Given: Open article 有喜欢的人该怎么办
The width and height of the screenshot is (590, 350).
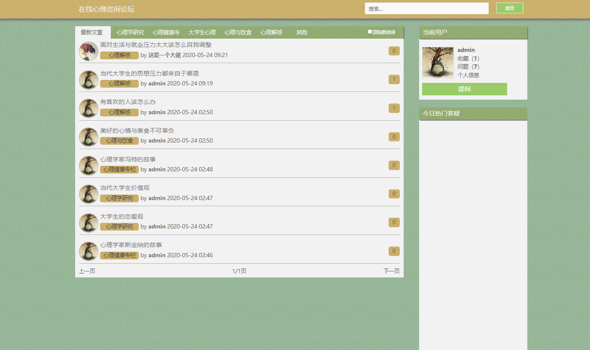Looking at the screenshot, I should (x=128, y=102).
